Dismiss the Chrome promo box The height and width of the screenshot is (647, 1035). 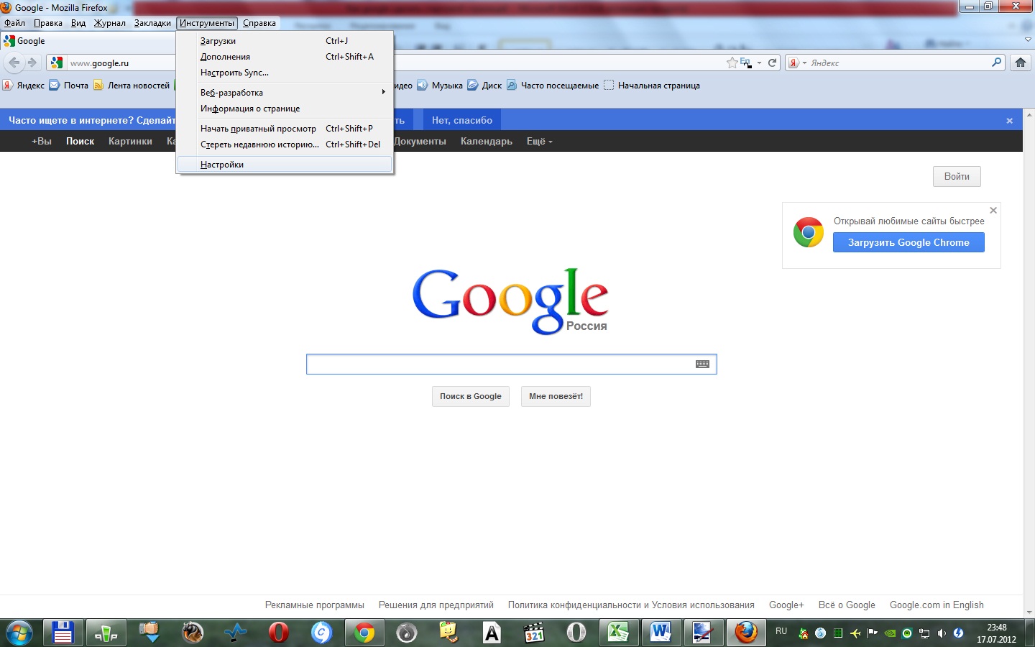coord(993,211)
